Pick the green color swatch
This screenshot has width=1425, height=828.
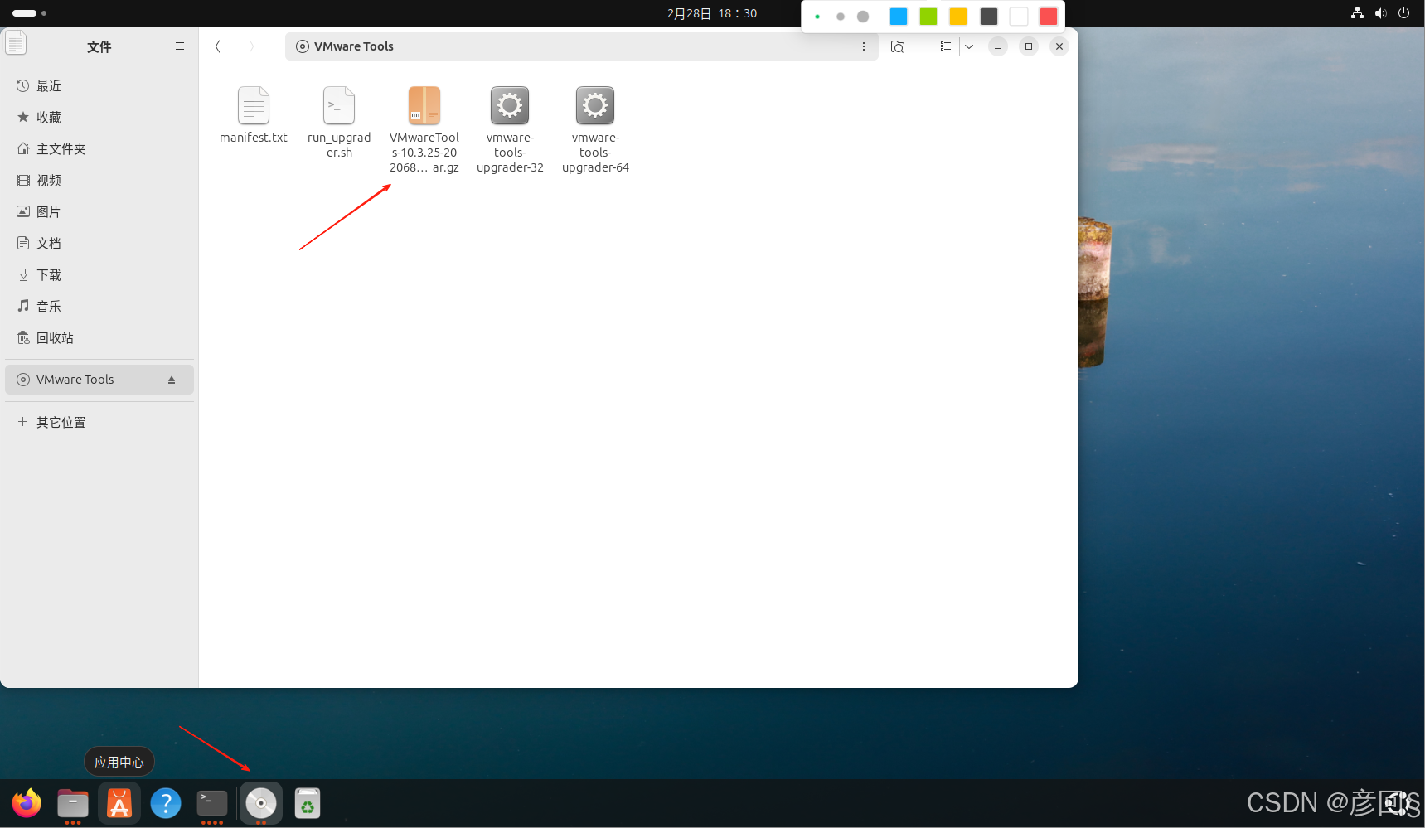click(x=928, y=17)
